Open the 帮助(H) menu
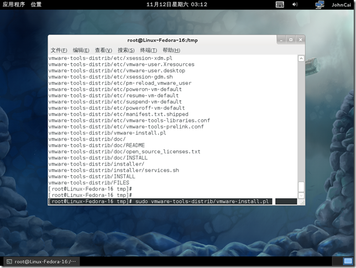This screenshot has height=268, width=356. point(171,50)
